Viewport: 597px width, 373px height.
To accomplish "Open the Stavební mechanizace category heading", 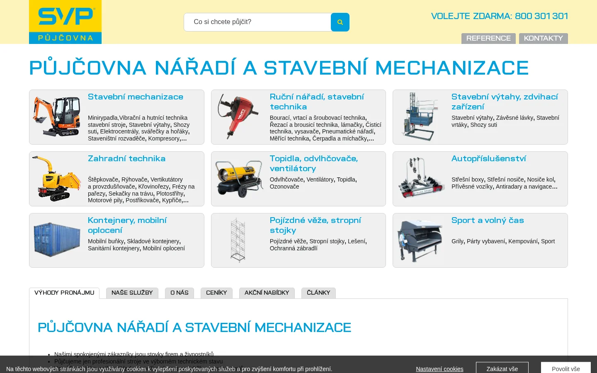I will [x=136, y=97].
